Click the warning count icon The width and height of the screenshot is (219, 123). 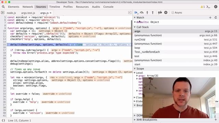(x=203, y=7)
